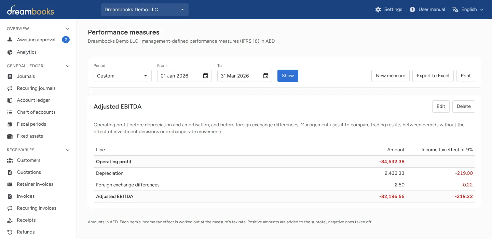Click the Fixed assets warehouse icon
The height and width of the screenshot is (239, 492).
[10, 136]
